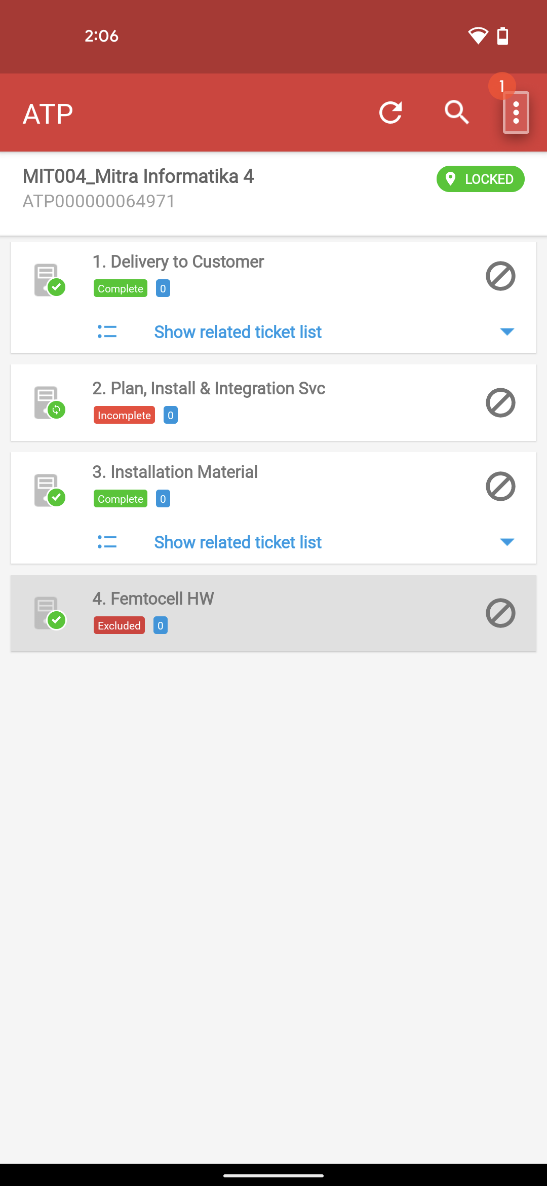Open search with the magnifier icon
The width and height of the screenshot is (547, 1186).
pyautogui.click(x=456, y=112)
